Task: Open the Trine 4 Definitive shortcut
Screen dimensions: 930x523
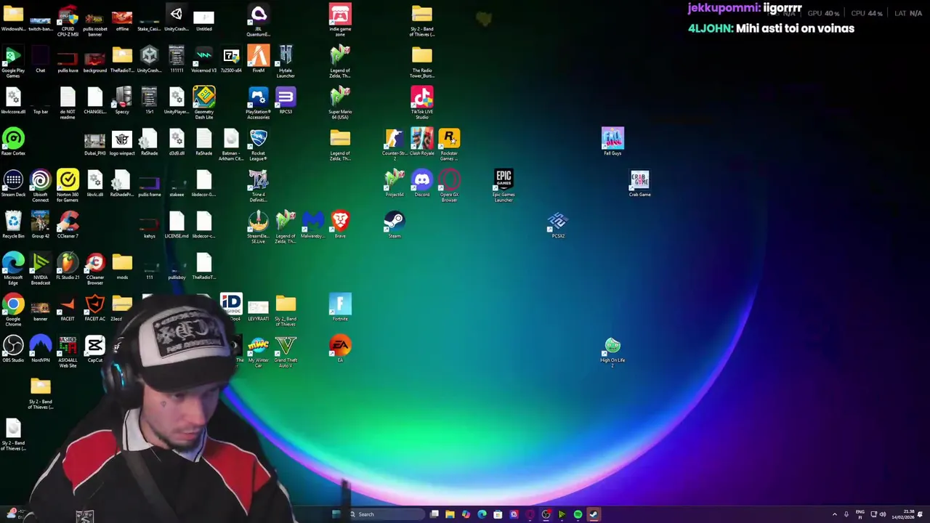Action: pos(258,185)
